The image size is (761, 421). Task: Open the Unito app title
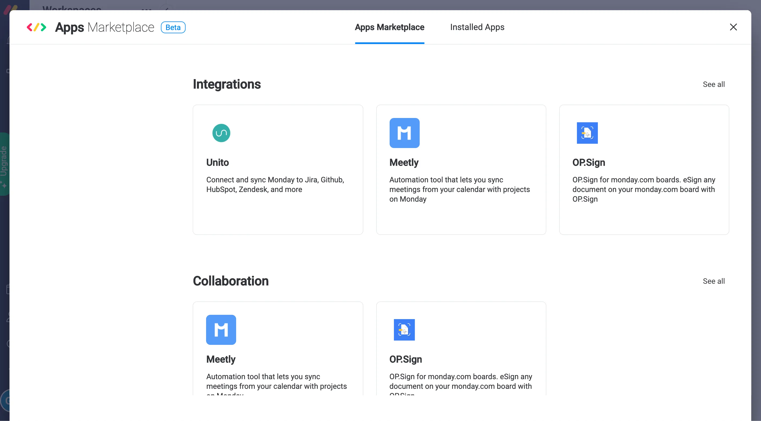tap(217, 163)
